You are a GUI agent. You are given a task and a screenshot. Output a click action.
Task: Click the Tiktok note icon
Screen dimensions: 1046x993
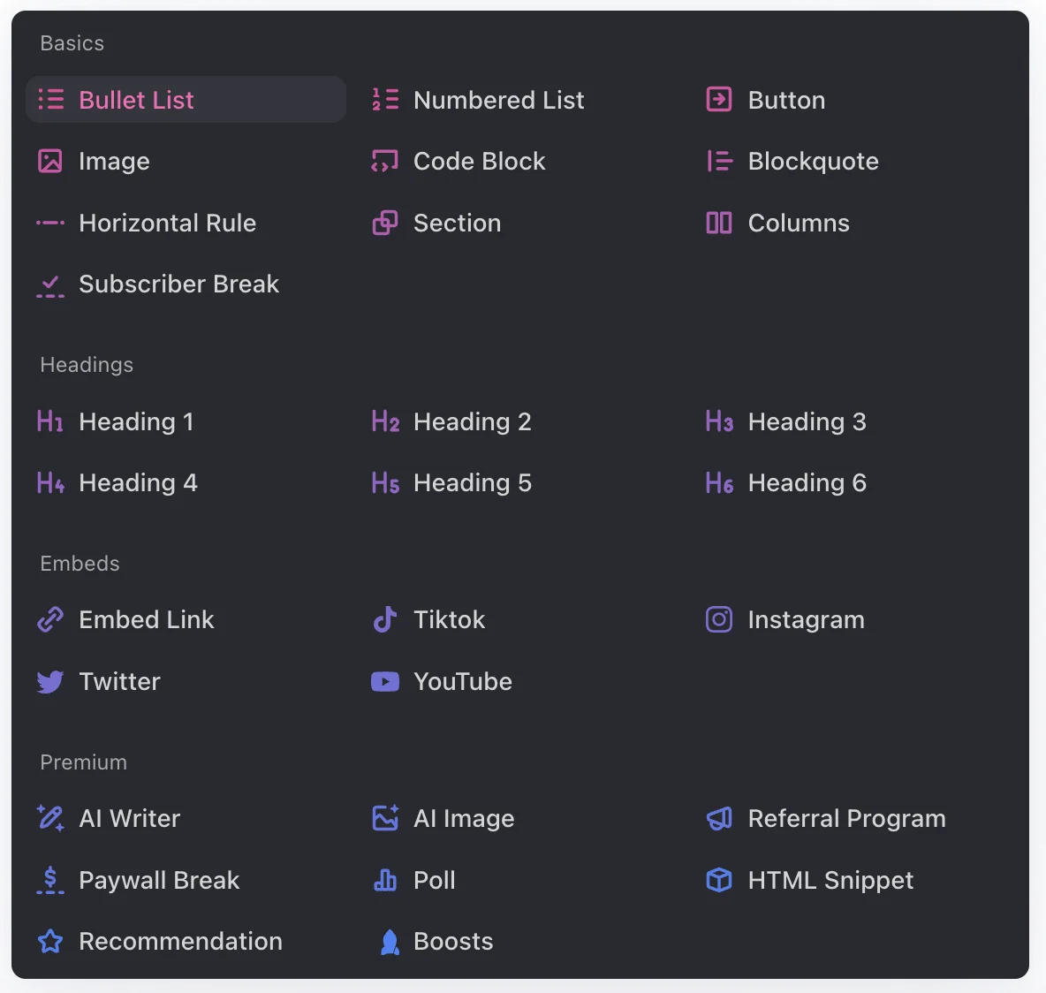385,619
